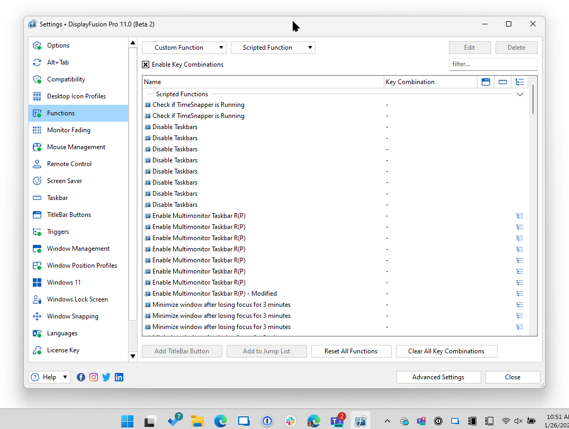This screenshot has width=569, height=429.
Task: Open the Scripted Function dropdown
Action: tap(273, 48)
